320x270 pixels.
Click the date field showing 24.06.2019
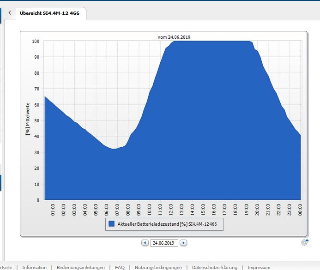coord(164,243)
